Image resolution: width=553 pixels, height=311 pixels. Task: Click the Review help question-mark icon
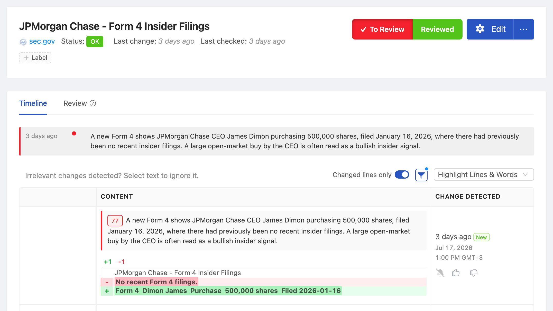pyautogui.click(x=93, y=103)
